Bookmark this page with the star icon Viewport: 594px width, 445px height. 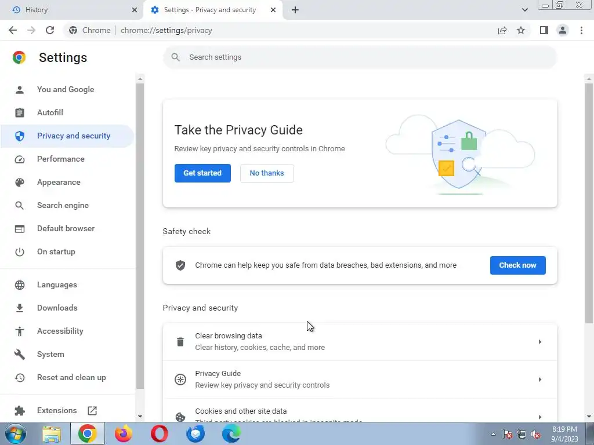[521, 30]
